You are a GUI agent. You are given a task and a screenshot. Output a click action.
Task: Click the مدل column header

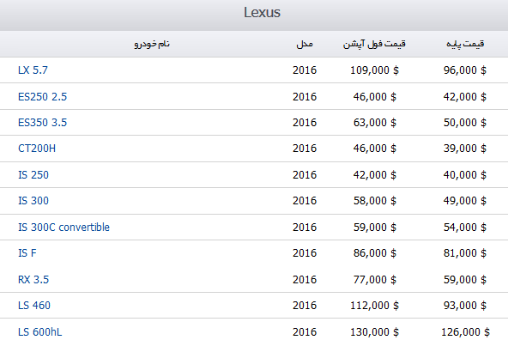tap(305, 44)
